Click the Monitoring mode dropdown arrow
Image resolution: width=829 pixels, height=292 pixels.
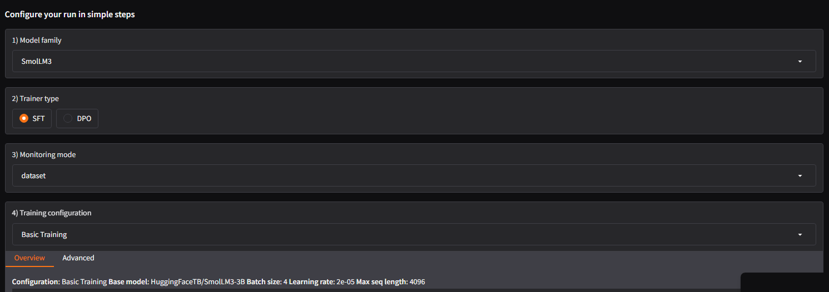point(800,176)
